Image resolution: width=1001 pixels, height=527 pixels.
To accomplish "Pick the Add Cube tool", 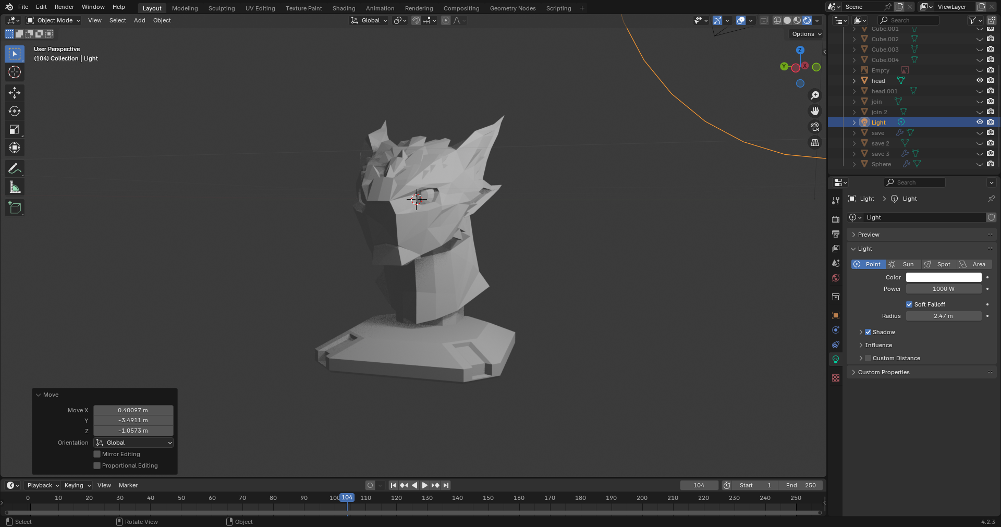I will [15, 208].
